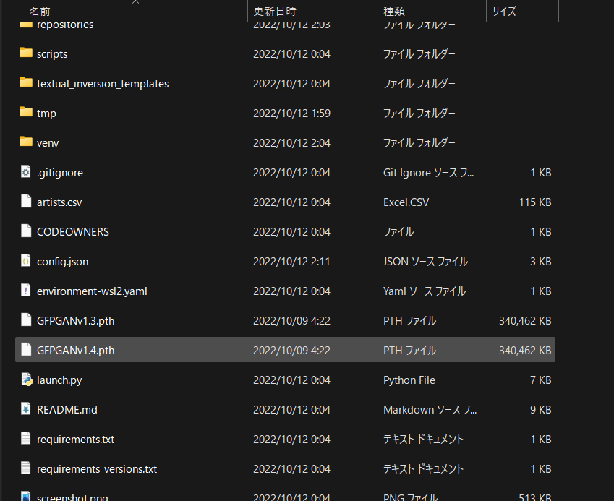Select the GFPGANv1.3.pth file name

(x=76, y=321)
